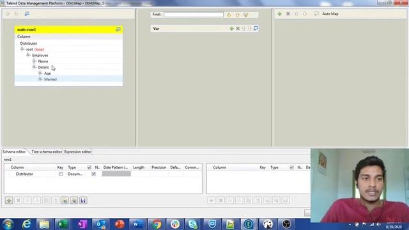
Task: Add column in output schema editor
Action: [212, 200]
